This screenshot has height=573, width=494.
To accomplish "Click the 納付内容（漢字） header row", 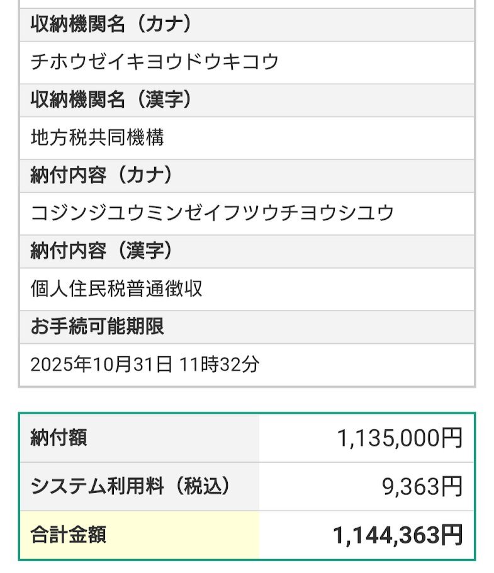I will (247, 251).
